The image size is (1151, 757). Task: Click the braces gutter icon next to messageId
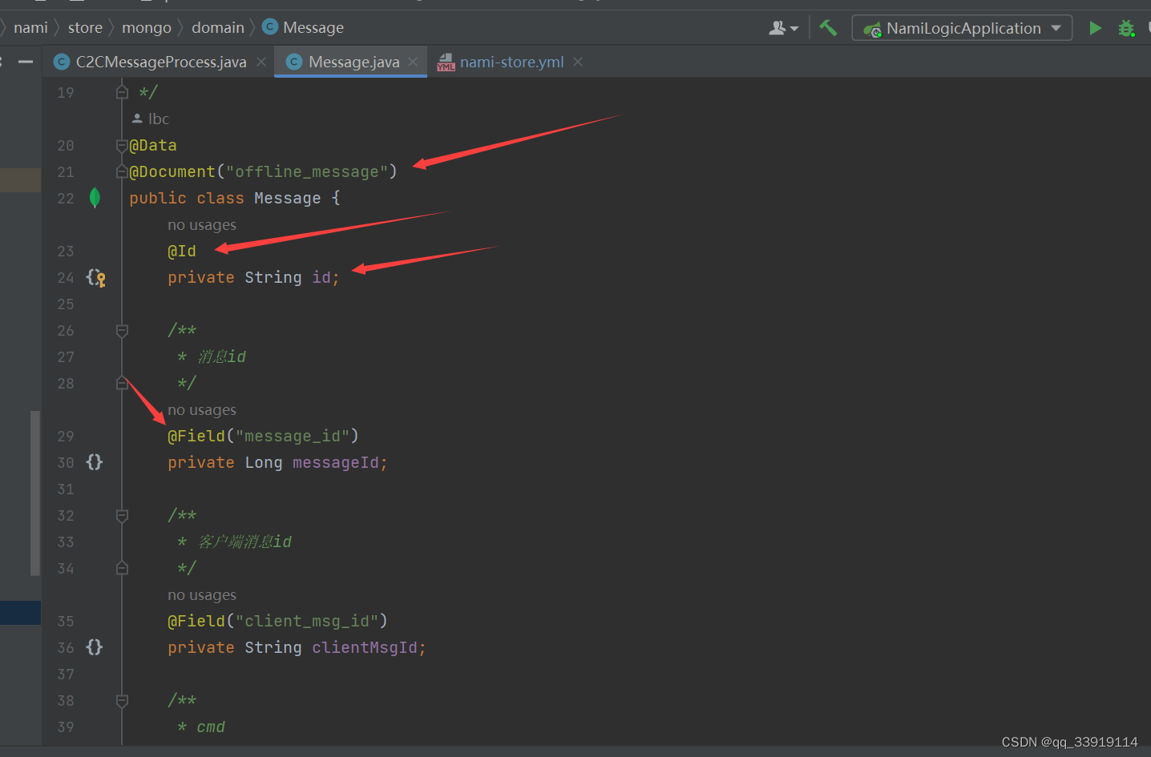point(94,462)
